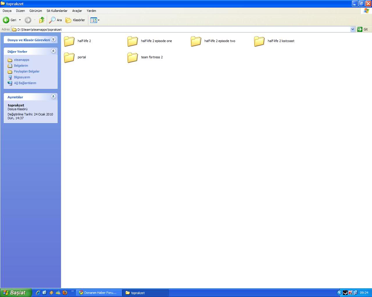The image size is (372, 297).
Task: Open Ağ Bağlantılarım link
Action: tap(25, 83)
